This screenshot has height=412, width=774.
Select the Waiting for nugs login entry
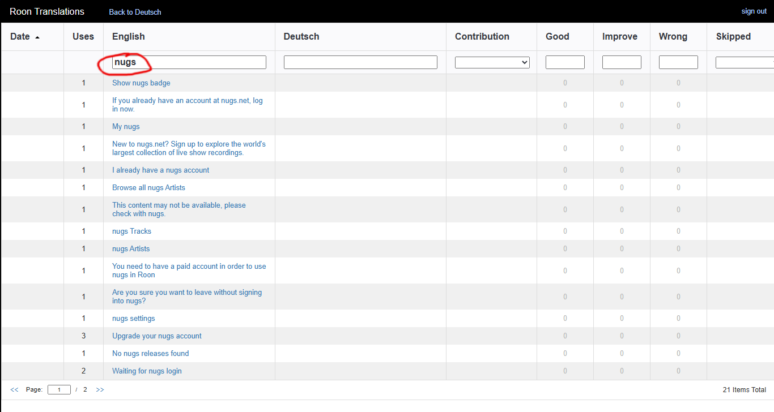coord(147,371)
